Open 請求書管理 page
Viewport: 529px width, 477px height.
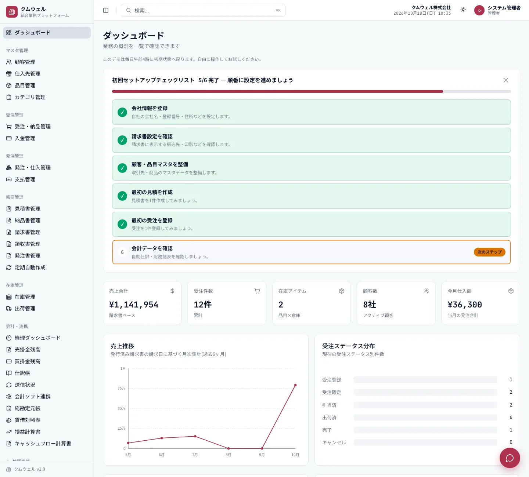tap(47, 232)
